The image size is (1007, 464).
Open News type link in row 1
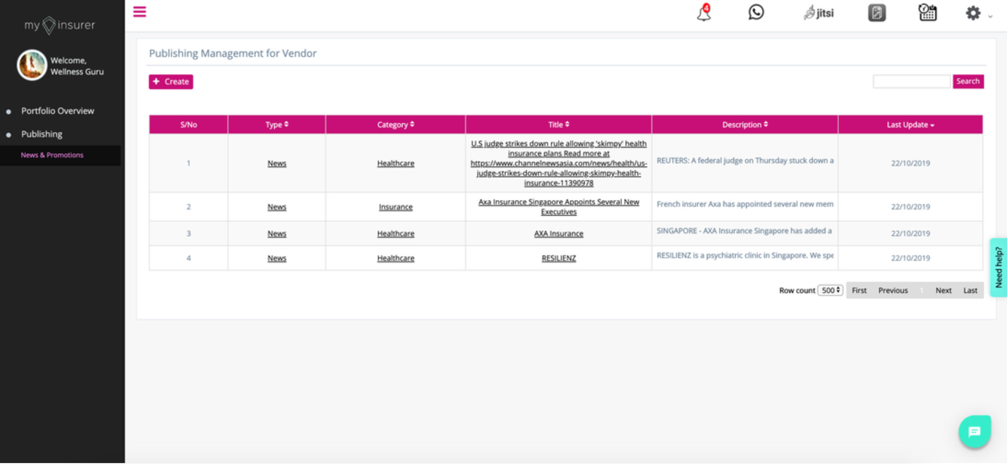(277, 163)
